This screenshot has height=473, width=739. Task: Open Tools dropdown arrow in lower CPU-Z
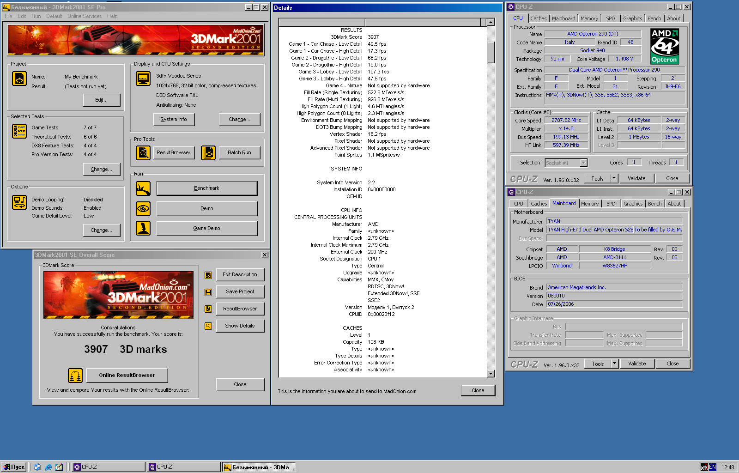tap(615, 364)
